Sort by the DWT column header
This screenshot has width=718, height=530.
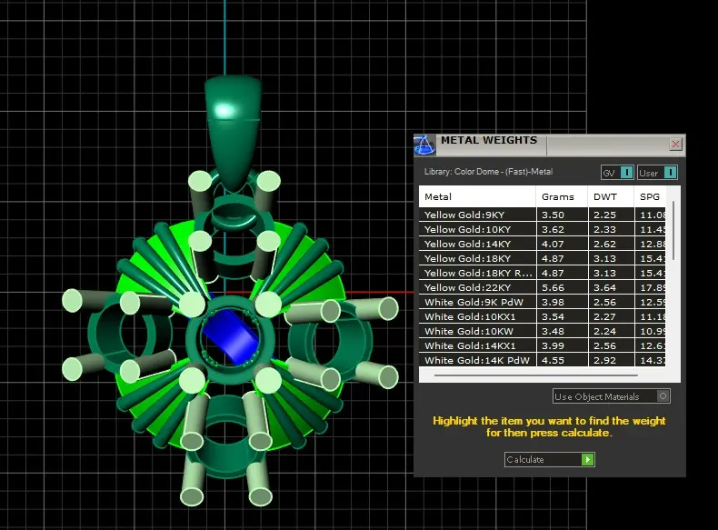(611, 196)
